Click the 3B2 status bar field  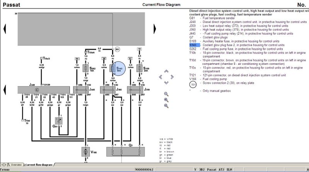coord(202,169)
